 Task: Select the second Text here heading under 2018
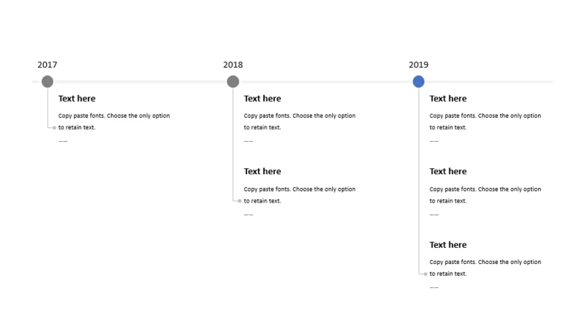(x=263, y=171)
